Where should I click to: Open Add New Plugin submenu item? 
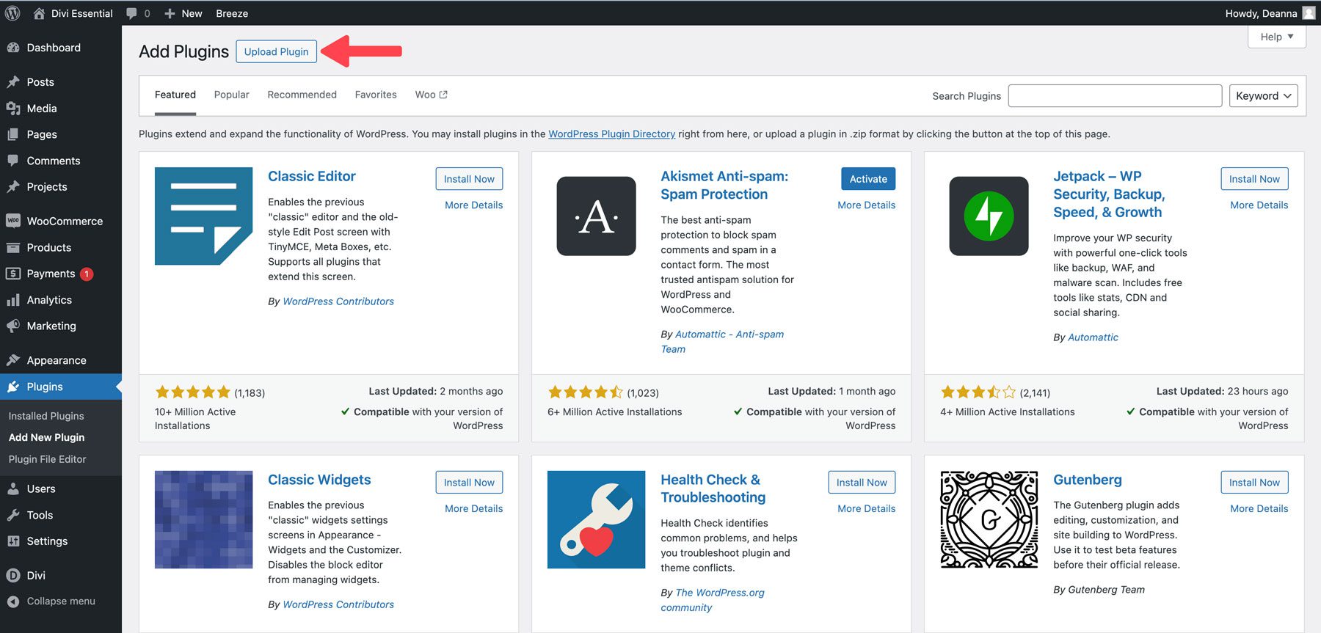click(x=47, y=437)
